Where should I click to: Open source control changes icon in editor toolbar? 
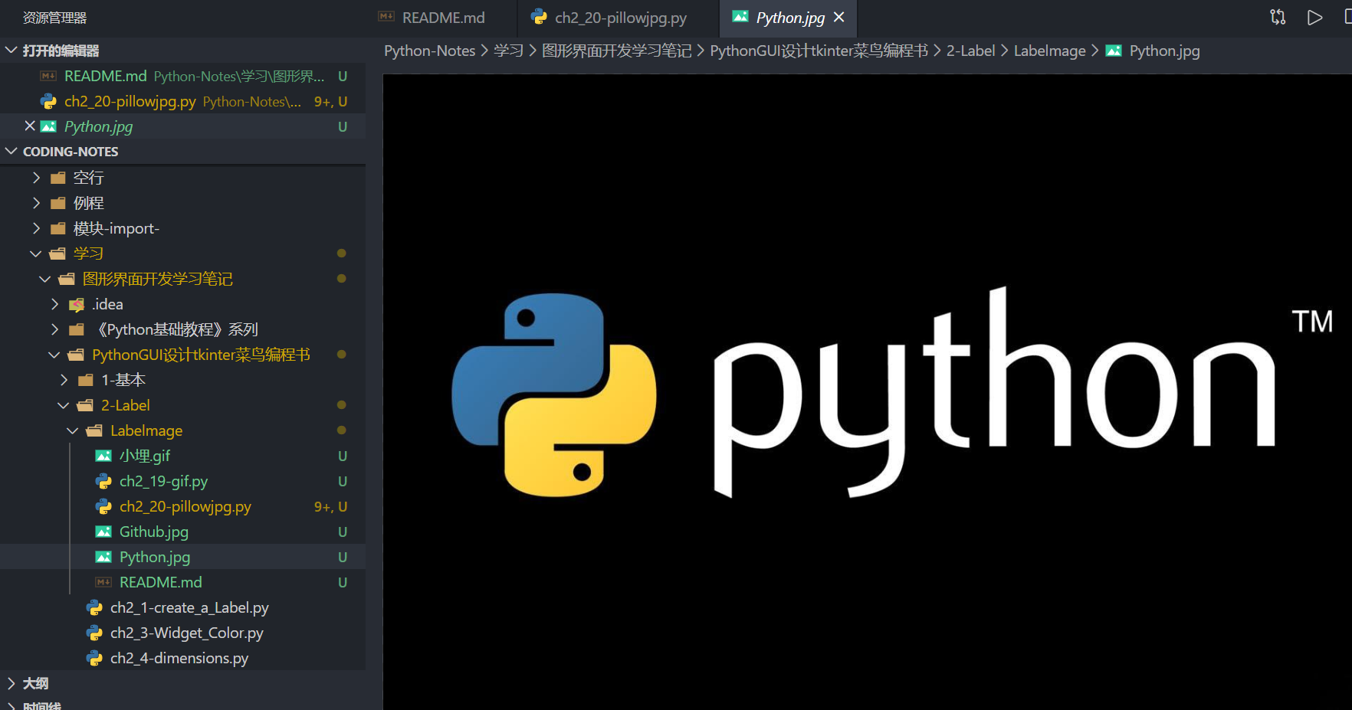[x=1278, y=17]
